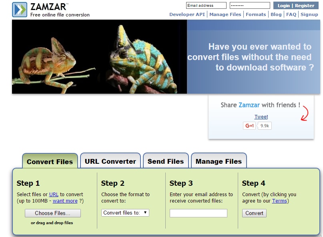Focus the password field in the header
This screenshot has height=237, width=323.
coord(250,6)
